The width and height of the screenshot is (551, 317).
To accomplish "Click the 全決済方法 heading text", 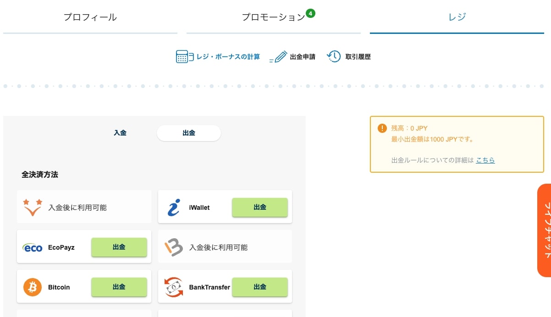I will click(40, 175).
